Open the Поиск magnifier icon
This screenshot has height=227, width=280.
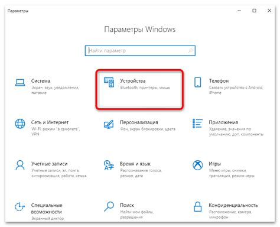109,206
